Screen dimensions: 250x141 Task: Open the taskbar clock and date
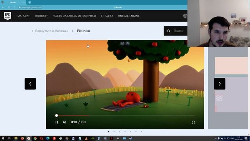239,138
